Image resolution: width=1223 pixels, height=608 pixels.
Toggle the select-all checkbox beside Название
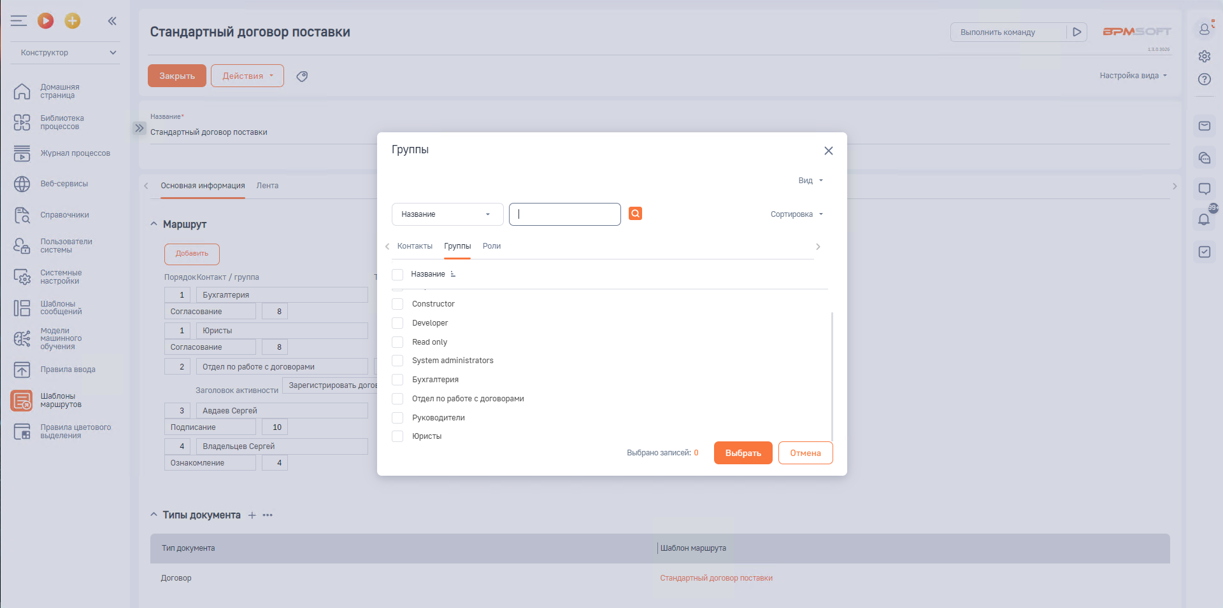tap(397, 275)
